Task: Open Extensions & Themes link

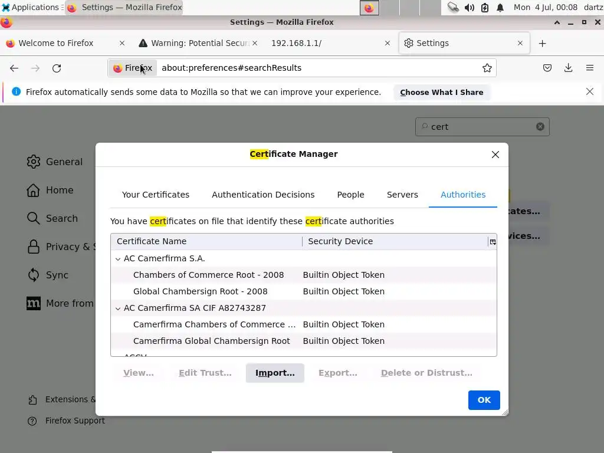Action: coord(61,399)
